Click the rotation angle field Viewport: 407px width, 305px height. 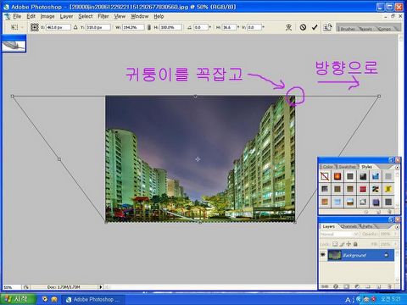[x=201, y=27]
